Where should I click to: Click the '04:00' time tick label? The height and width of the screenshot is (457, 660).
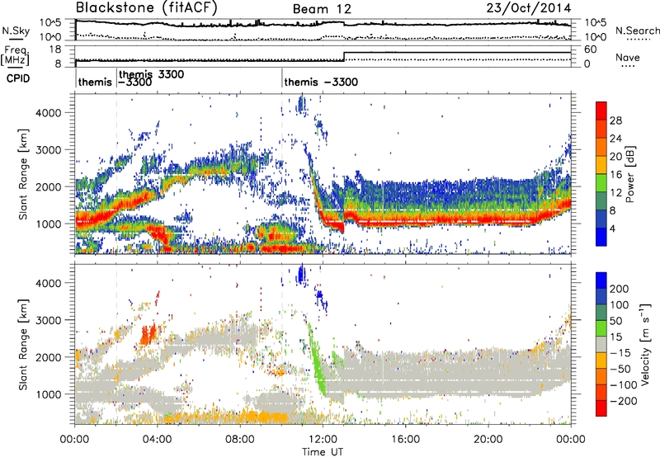(x=157, y=440)
